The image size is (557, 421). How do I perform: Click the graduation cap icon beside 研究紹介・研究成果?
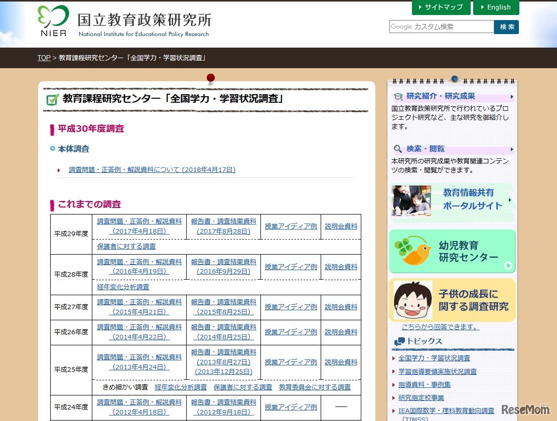(x=398, y=97)
